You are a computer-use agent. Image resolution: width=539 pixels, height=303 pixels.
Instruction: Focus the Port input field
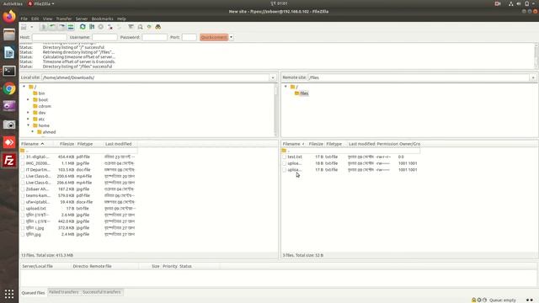point(189,37)
